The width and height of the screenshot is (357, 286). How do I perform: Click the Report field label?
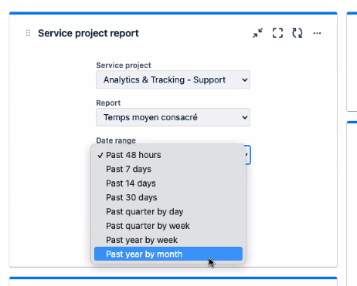click(108, 103)
